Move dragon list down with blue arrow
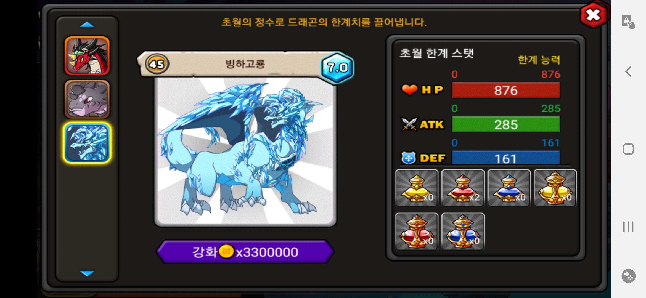The height and width of the screenshot is (298, 646). [x=87, y=273]
